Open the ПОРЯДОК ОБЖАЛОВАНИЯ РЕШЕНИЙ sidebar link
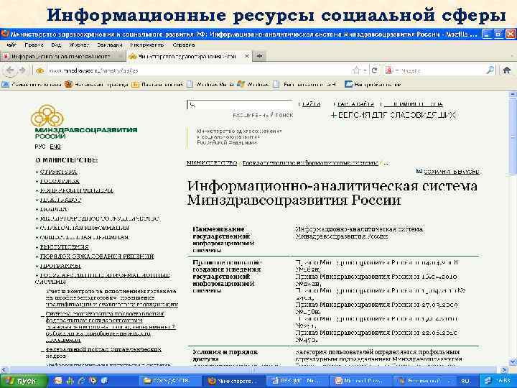This screenshot has height=388, width=517. (97, 256)
